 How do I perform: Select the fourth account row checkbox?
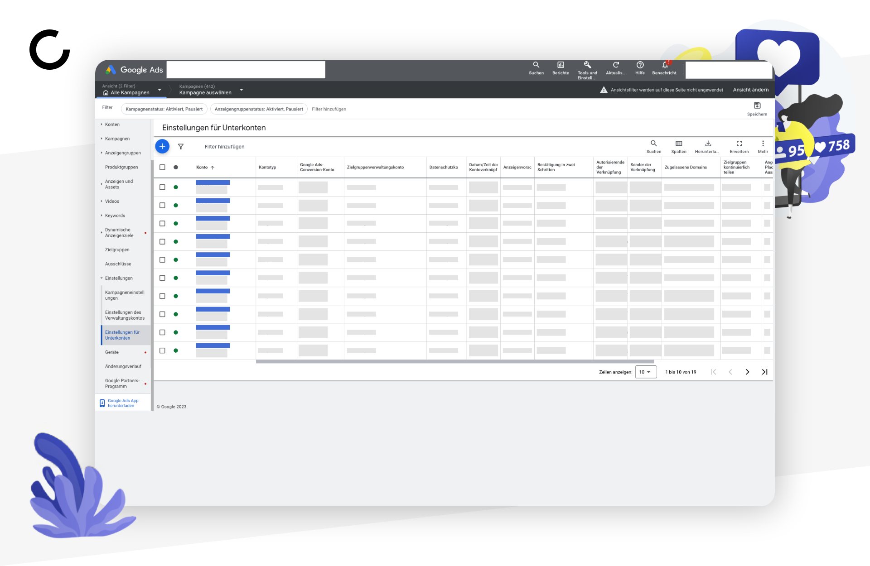click(162, 241)
